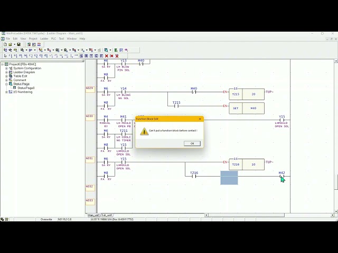
Task: Open the View menu
Action: (23, 38)
